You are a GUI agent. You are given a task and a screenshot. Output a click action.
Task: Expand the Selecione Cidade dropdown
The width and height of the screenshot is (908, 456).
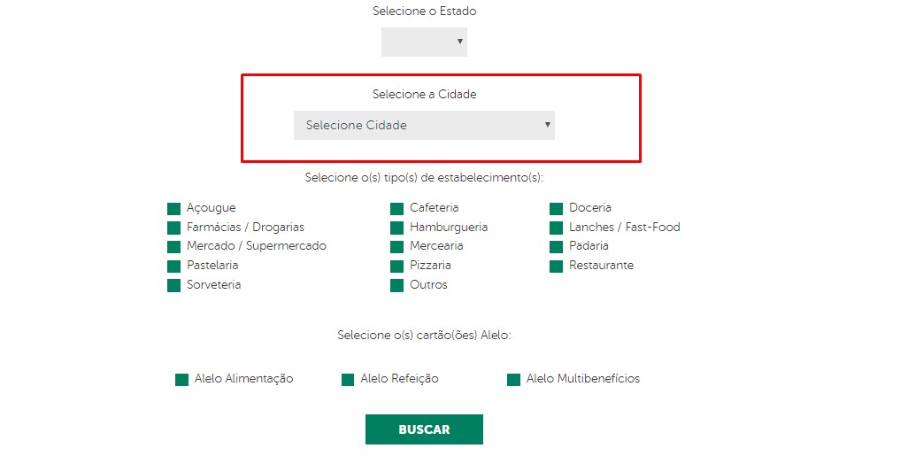[424, 125]
